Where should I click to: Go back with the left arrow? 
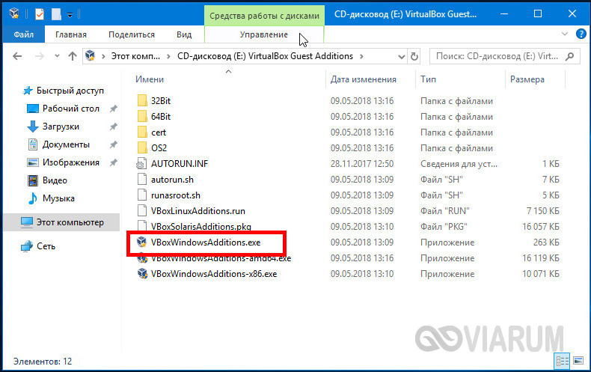17,56
